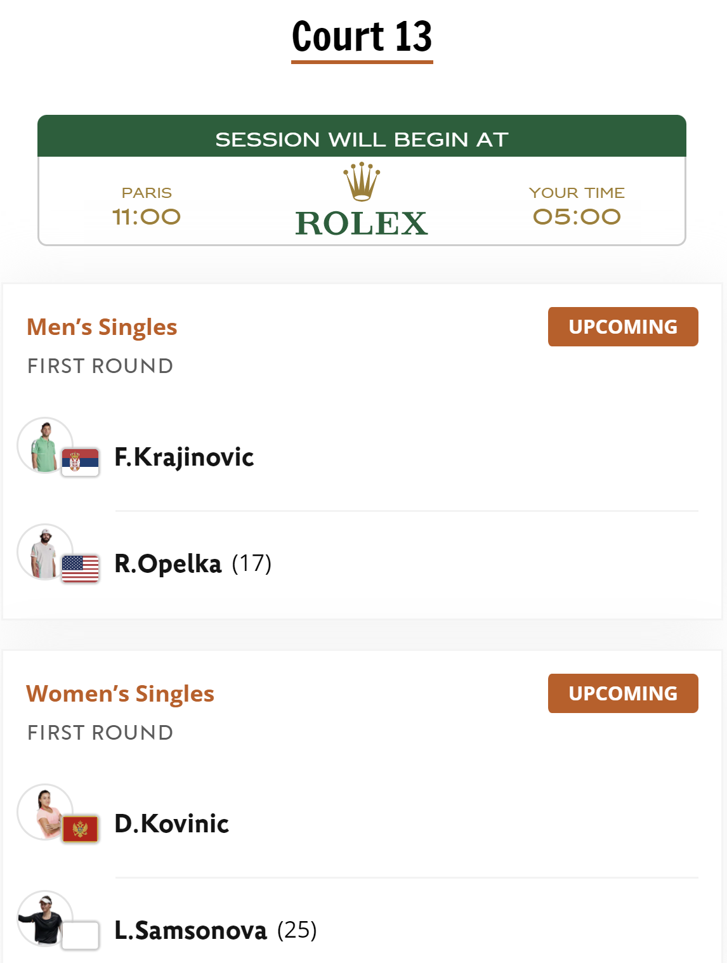Click the ROLEX sponsor wordmark
The width and height of the screenshot is (727, 963).
coord(362,223)
